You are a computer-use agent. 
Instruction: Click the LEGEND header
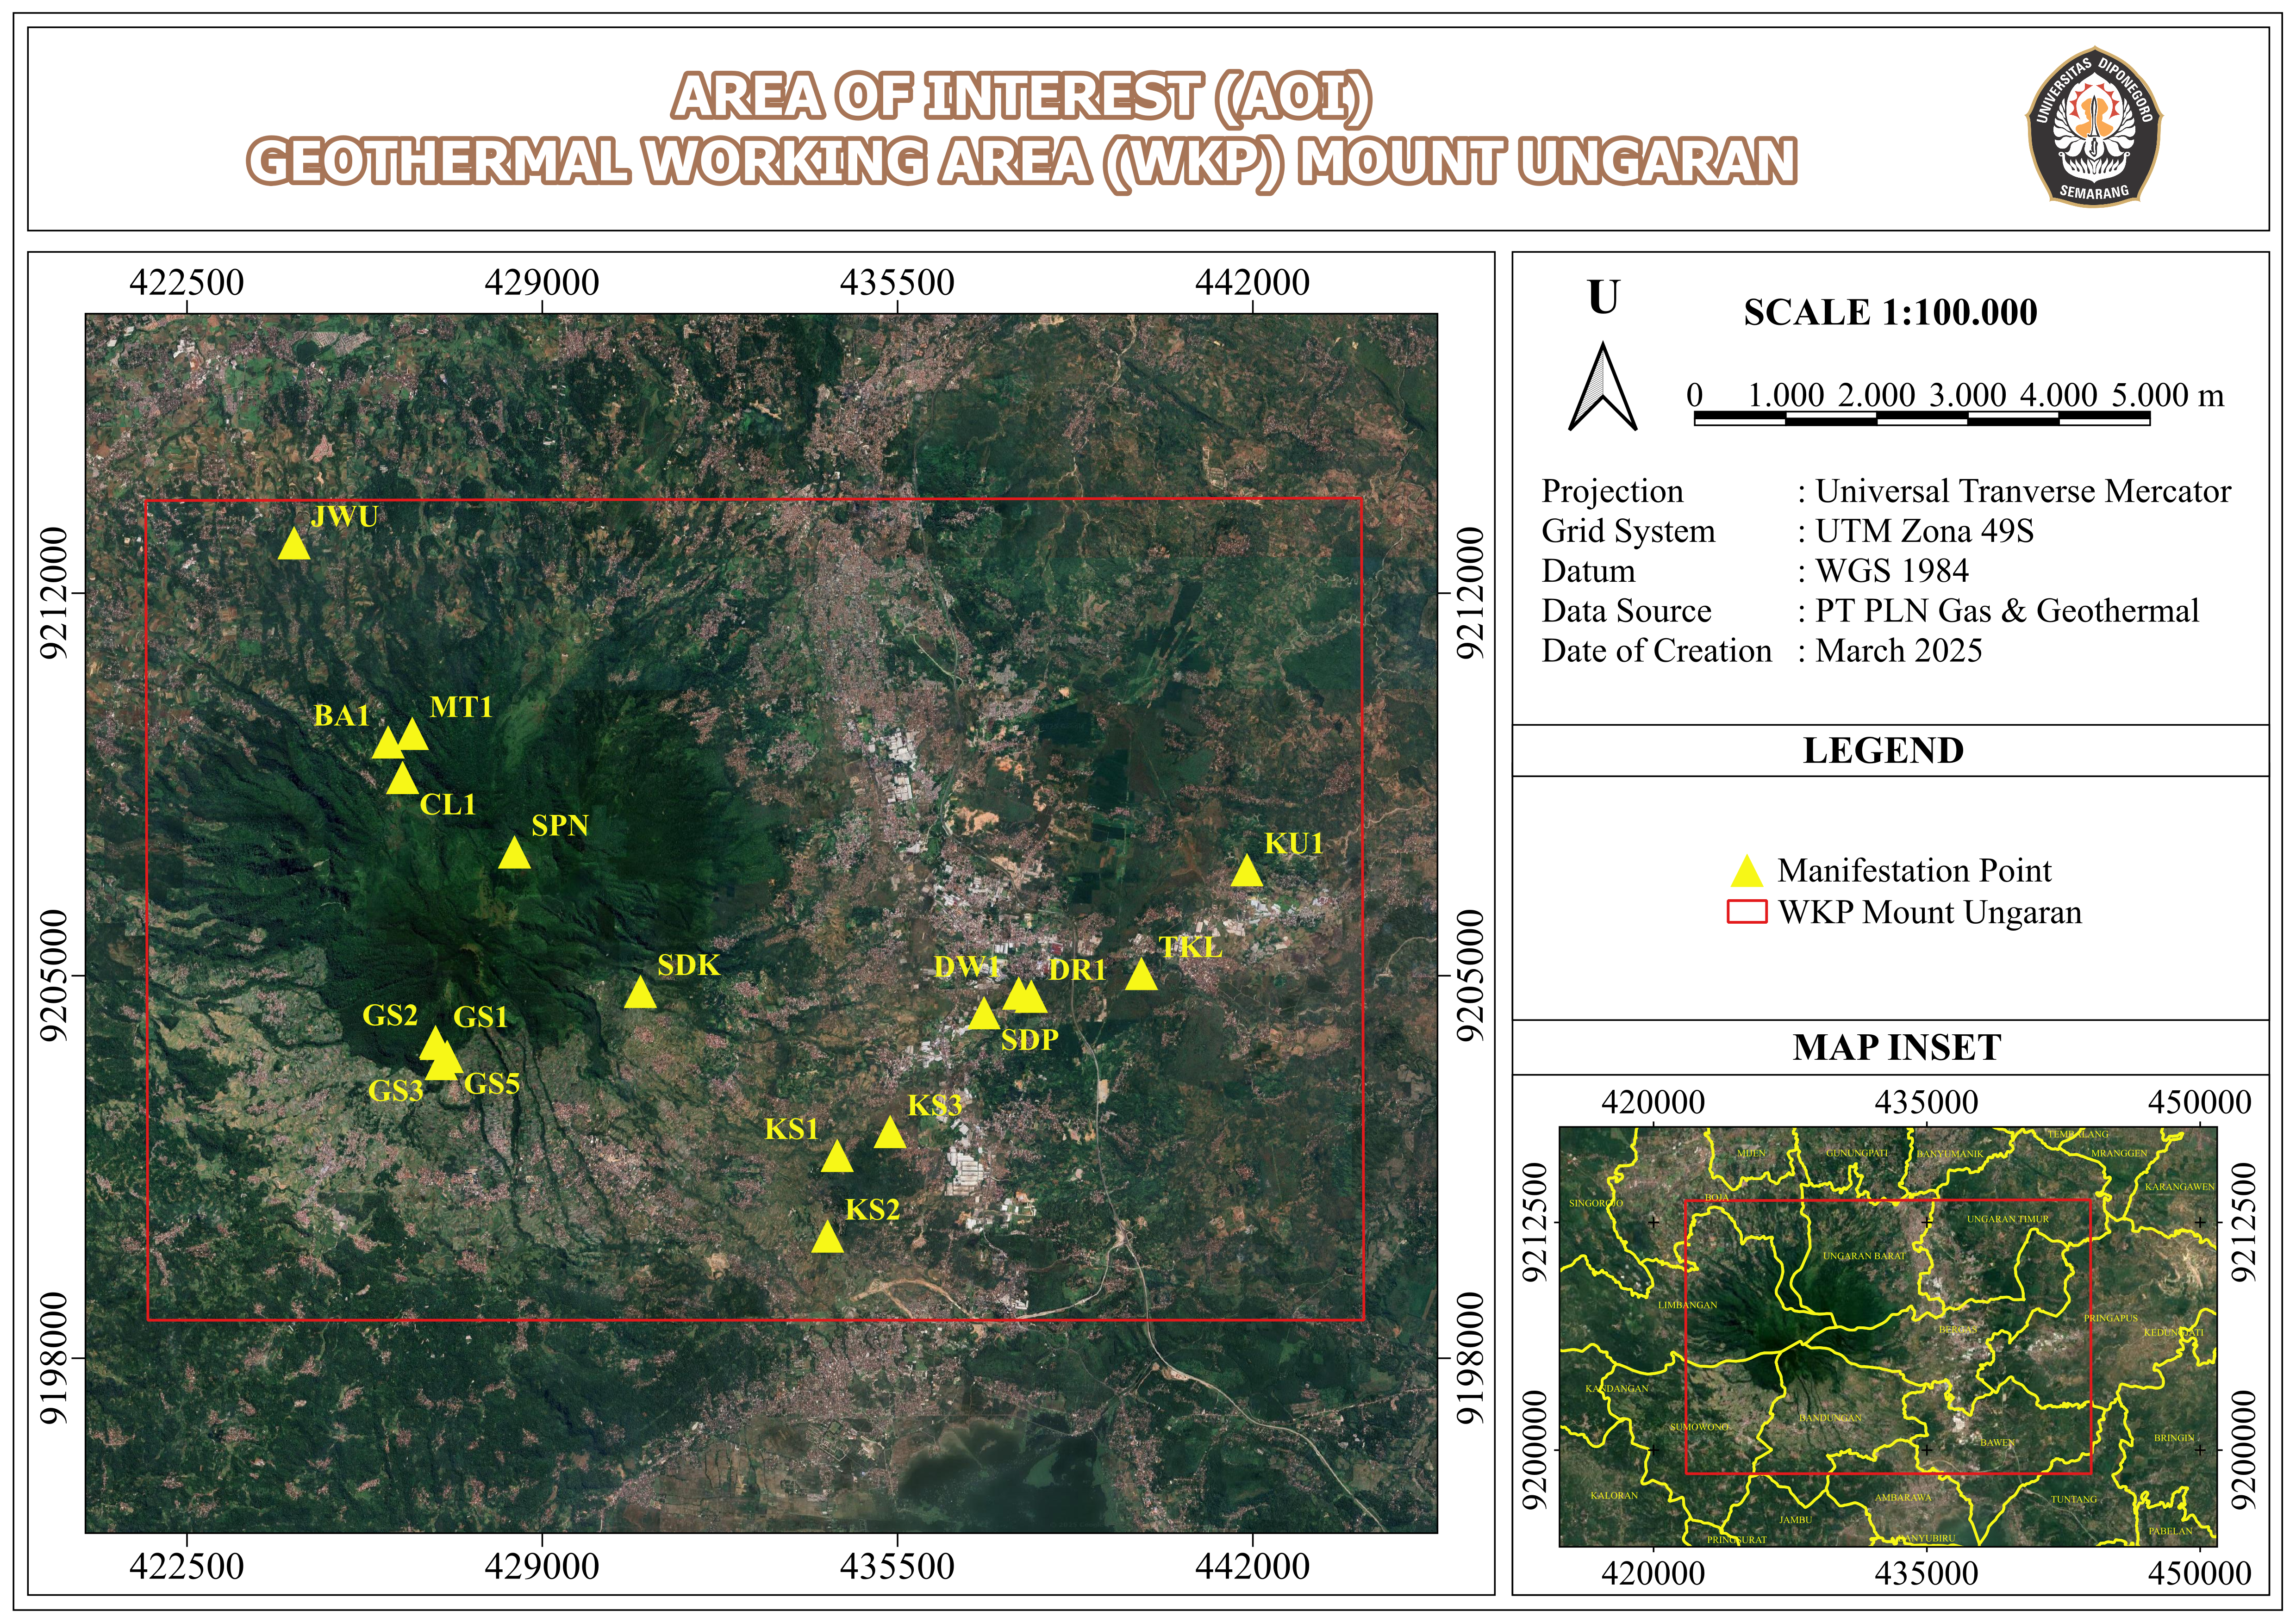[x=1883, y=751]
